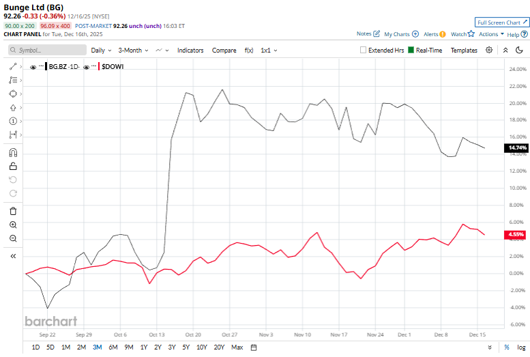Click the red $DOWI color marker
The width and height of the screenshot is (530, 357).
pos(99,67)
